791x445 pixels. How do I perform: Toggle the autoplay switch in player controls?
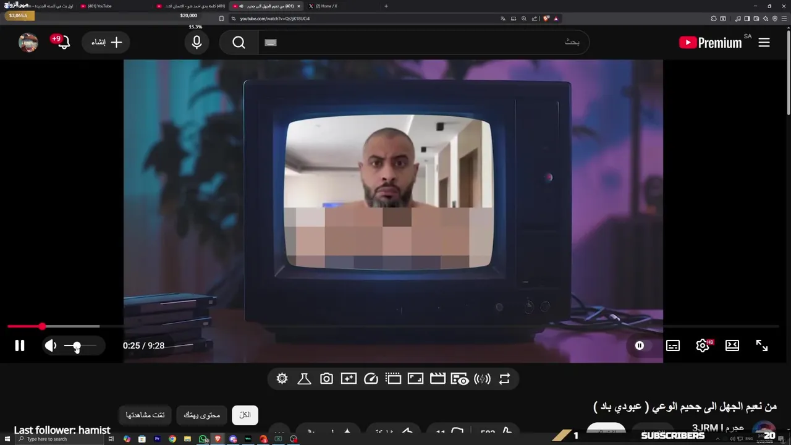(x=640, y=346)
